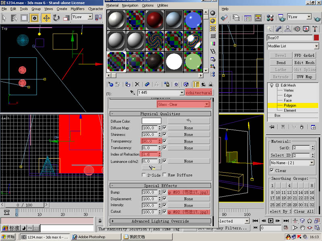Remove modifier with the trash icon
This screenshot has height=241, width=322.
301,127
